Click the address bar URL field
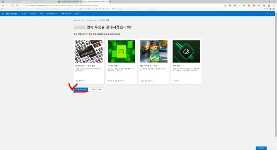277x150 pixels. coord(122,6)
